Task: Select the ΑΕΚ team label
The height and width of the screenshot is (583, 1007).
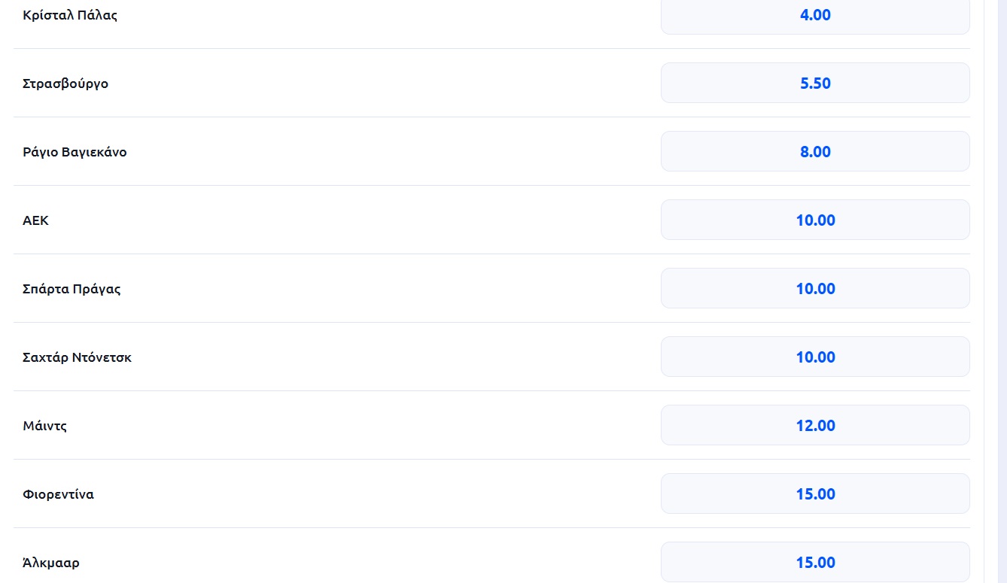Action: coord(36,220)
